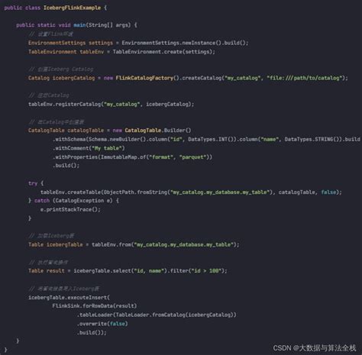Click the .withSchema line

click(206, 139)
